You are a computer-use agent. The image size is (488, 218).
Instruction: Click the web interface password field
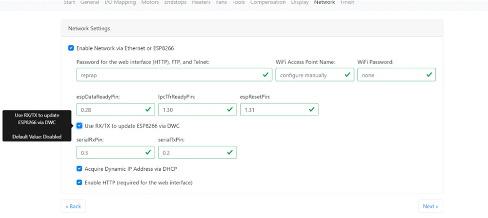click(168, 75)
